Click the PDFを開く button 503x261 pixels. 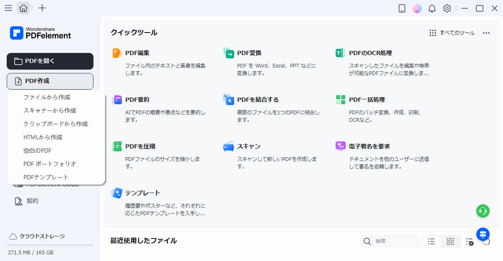point(50,61)
